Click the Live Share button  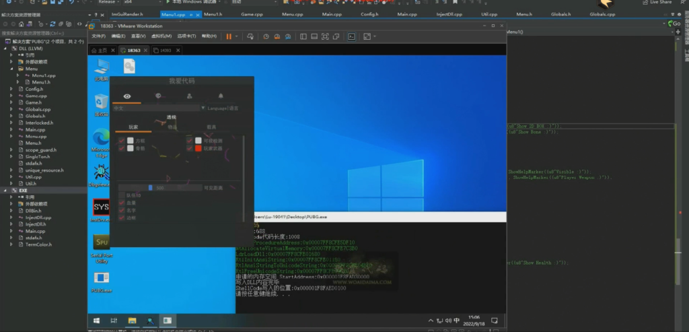pyautogui.click(x=657, y=2)
